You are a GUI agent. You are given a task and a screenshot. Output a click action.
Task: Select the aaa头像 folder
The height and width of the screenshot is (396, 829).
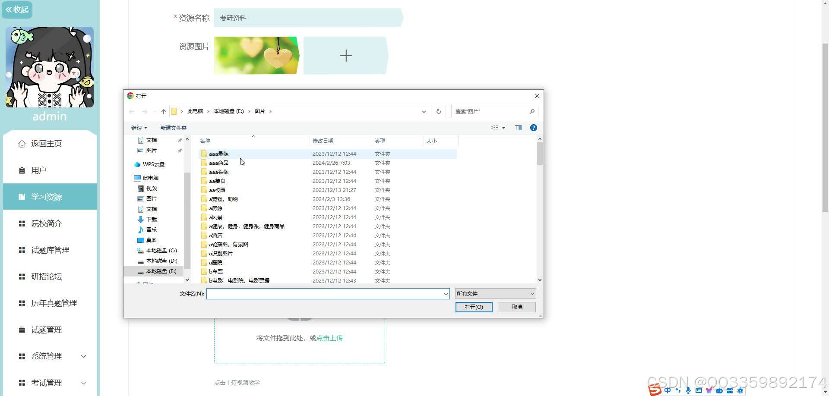(x=328, y=172)
